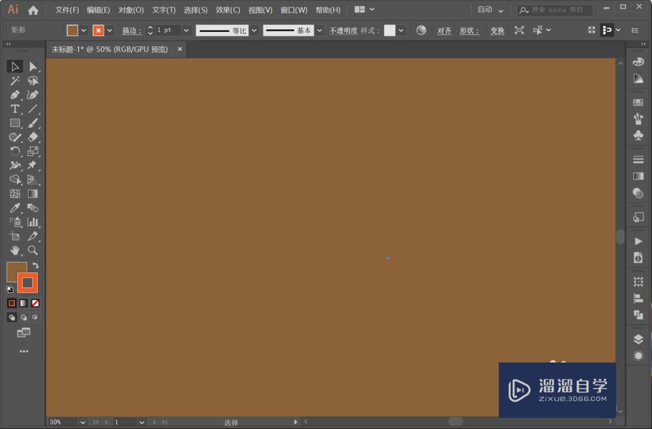
Task: Select the Shaper tool
Action: click(15, 137)
